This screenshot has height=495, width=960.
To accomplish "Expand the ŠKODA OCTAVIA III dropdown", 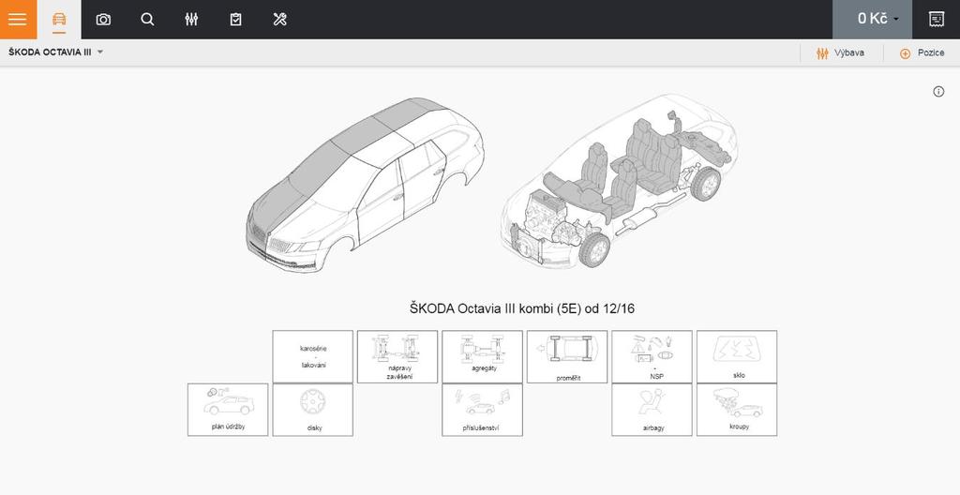I will tap(55, 52).
